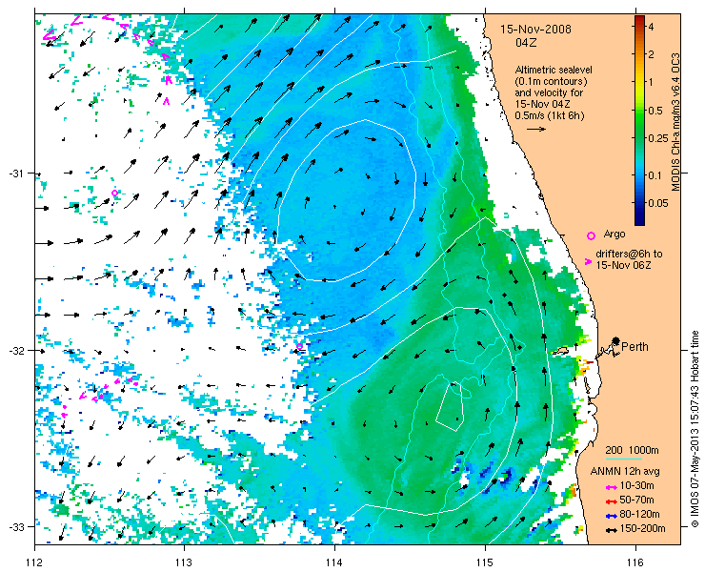
Task: Click the Argo legend text
Action: 614,234
